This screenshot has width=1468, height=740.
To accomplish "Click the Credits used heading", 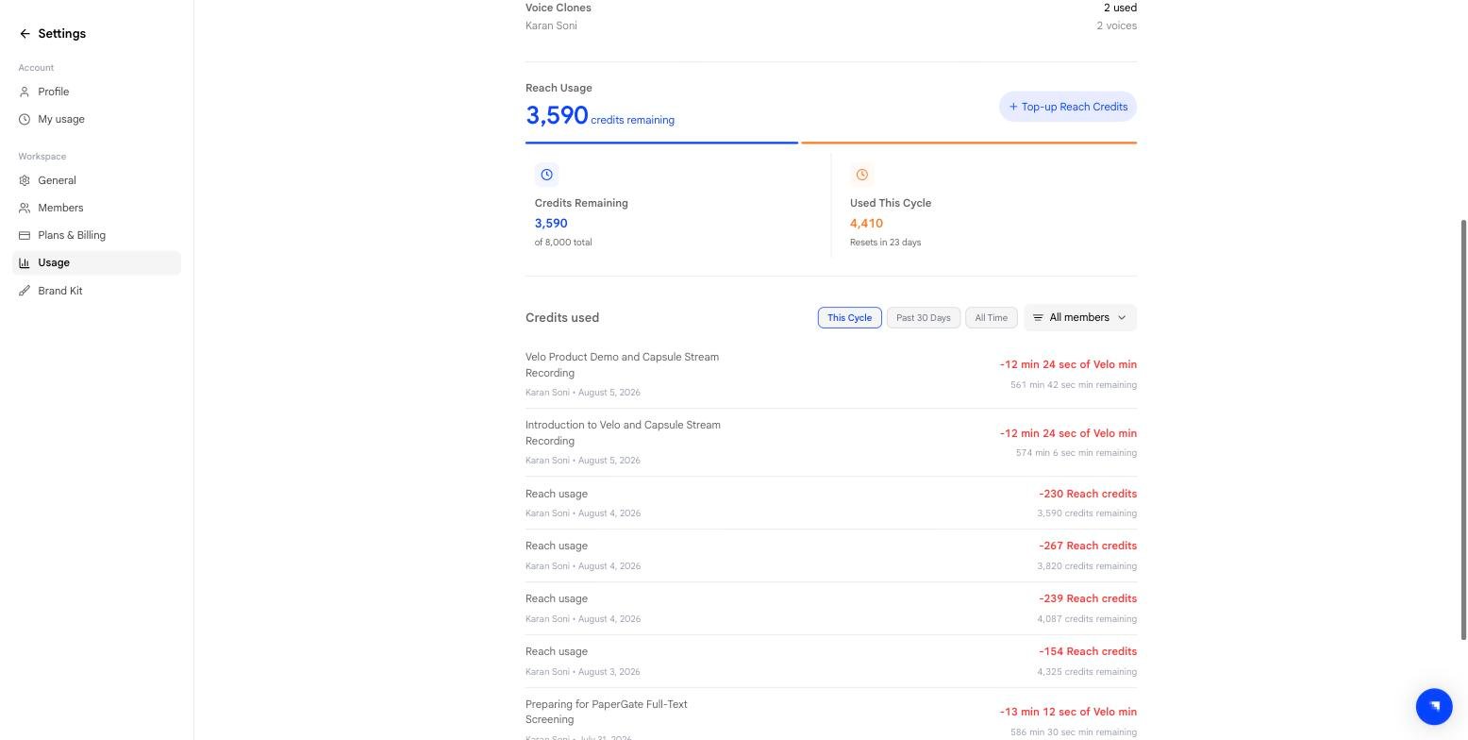I will click(562, 318).
